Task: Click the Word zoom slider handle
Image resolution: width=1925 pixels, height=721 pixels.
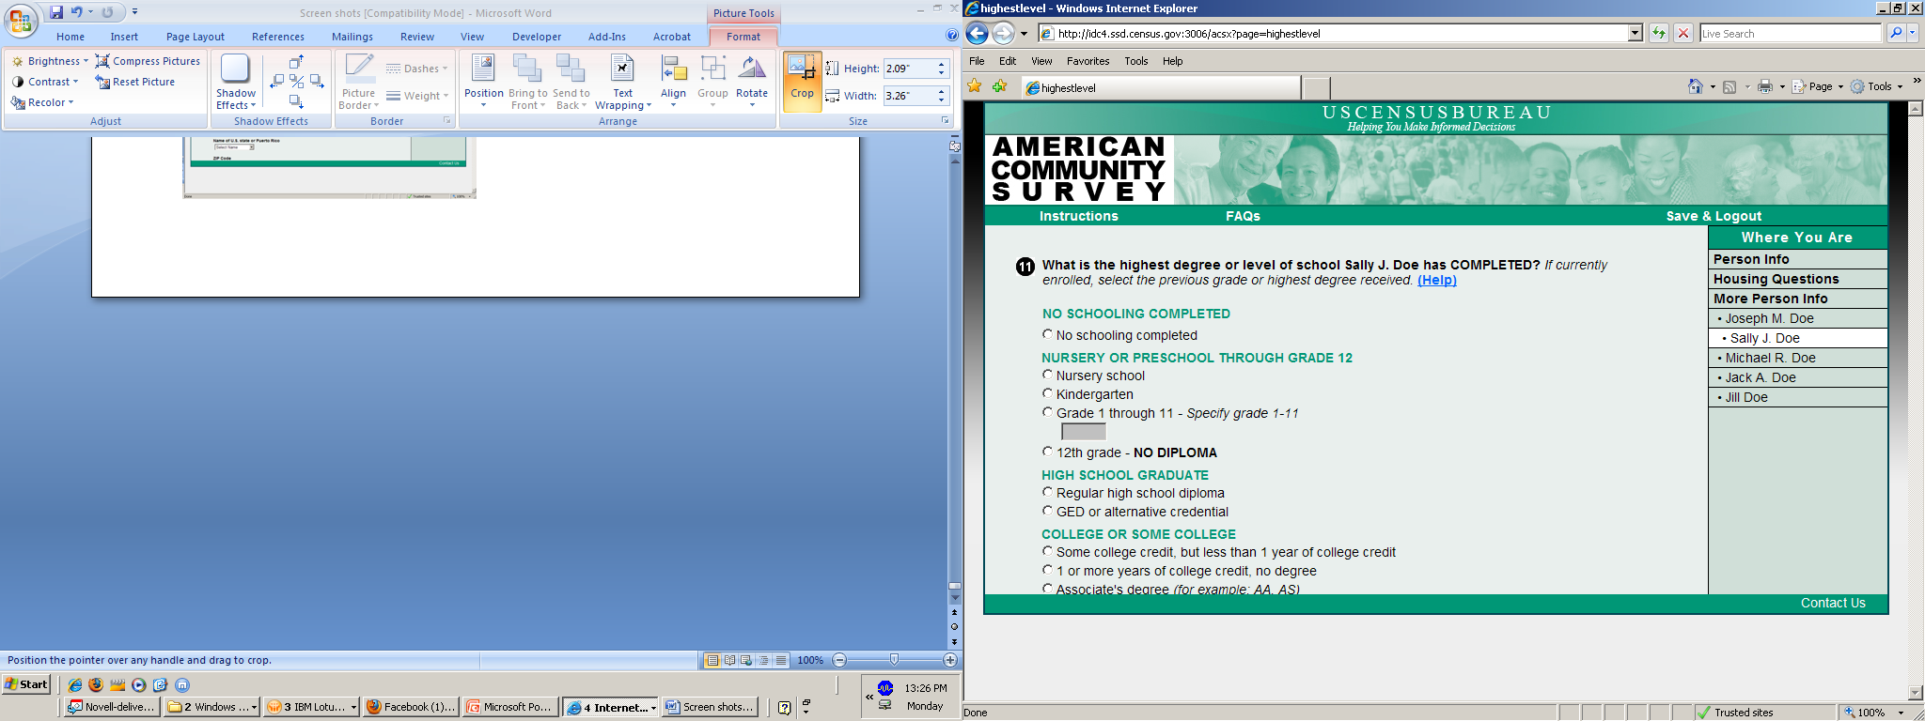Action: tap(894, 660)
